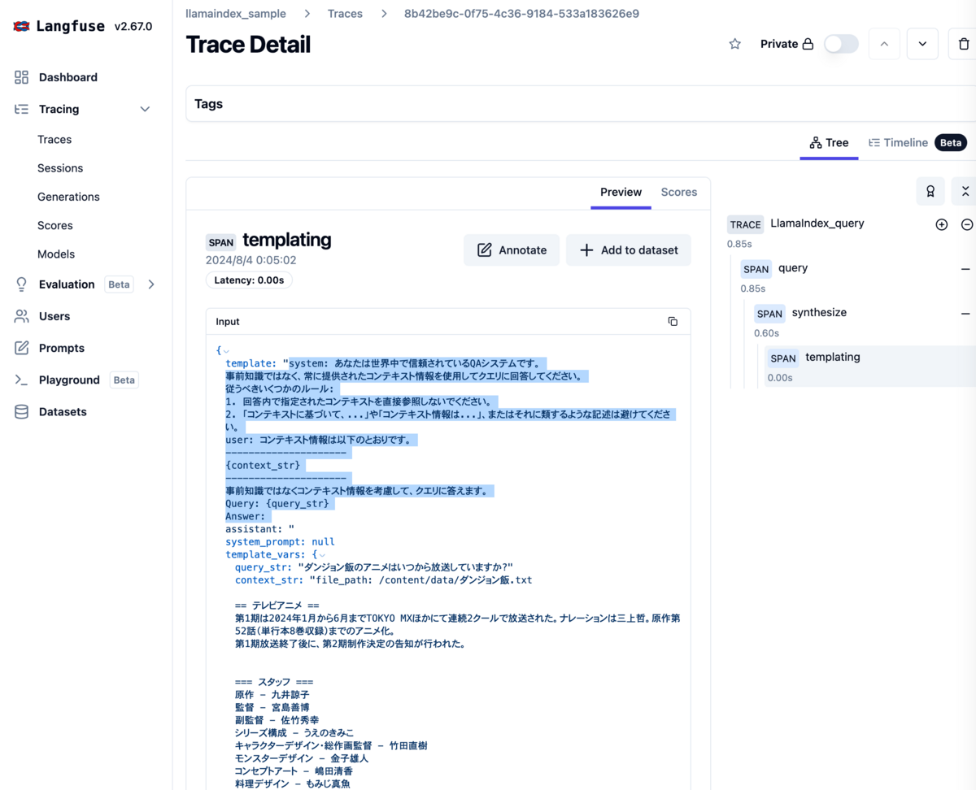The width and height of the screenshot is (976, 790).
Task: Click the Tags field
Action: point(581,104)
